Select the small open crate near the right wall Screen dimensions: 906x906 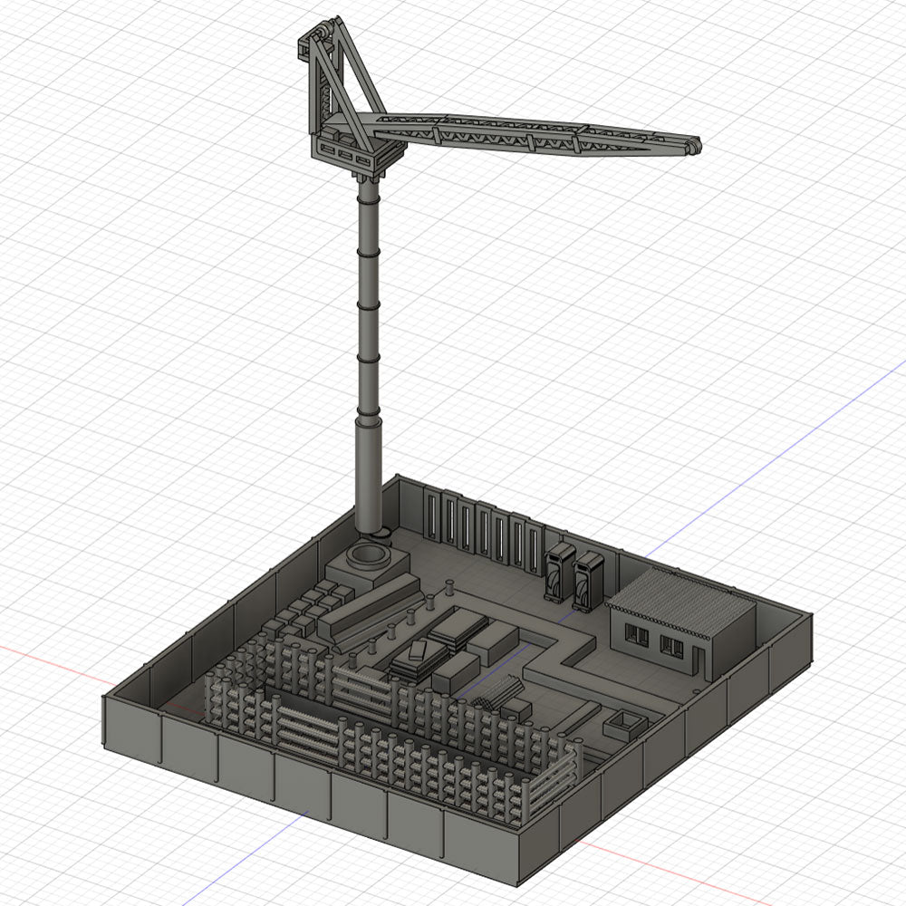coord(626,724)
